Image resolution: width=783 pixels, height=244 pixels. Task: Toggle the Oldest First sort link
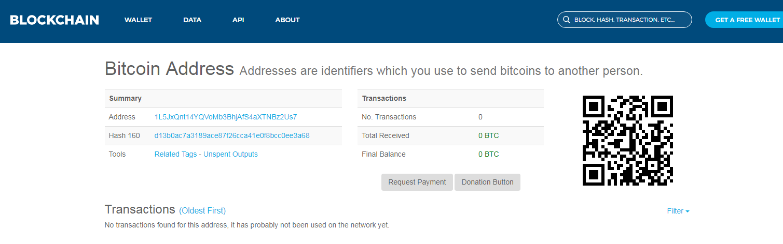(202, 210)
